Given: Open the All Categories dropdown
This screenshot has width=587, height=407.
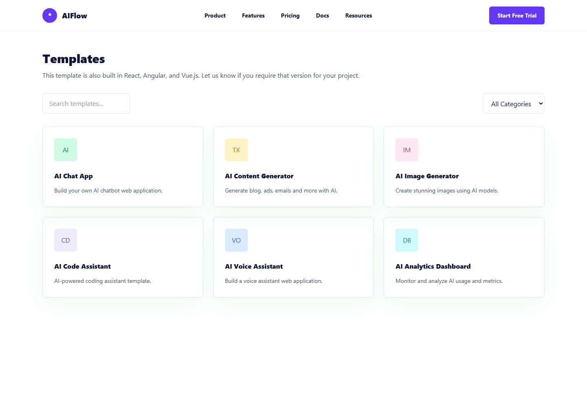Looking at the screenshot, I should pyautogui.click(x=514, y=104).
